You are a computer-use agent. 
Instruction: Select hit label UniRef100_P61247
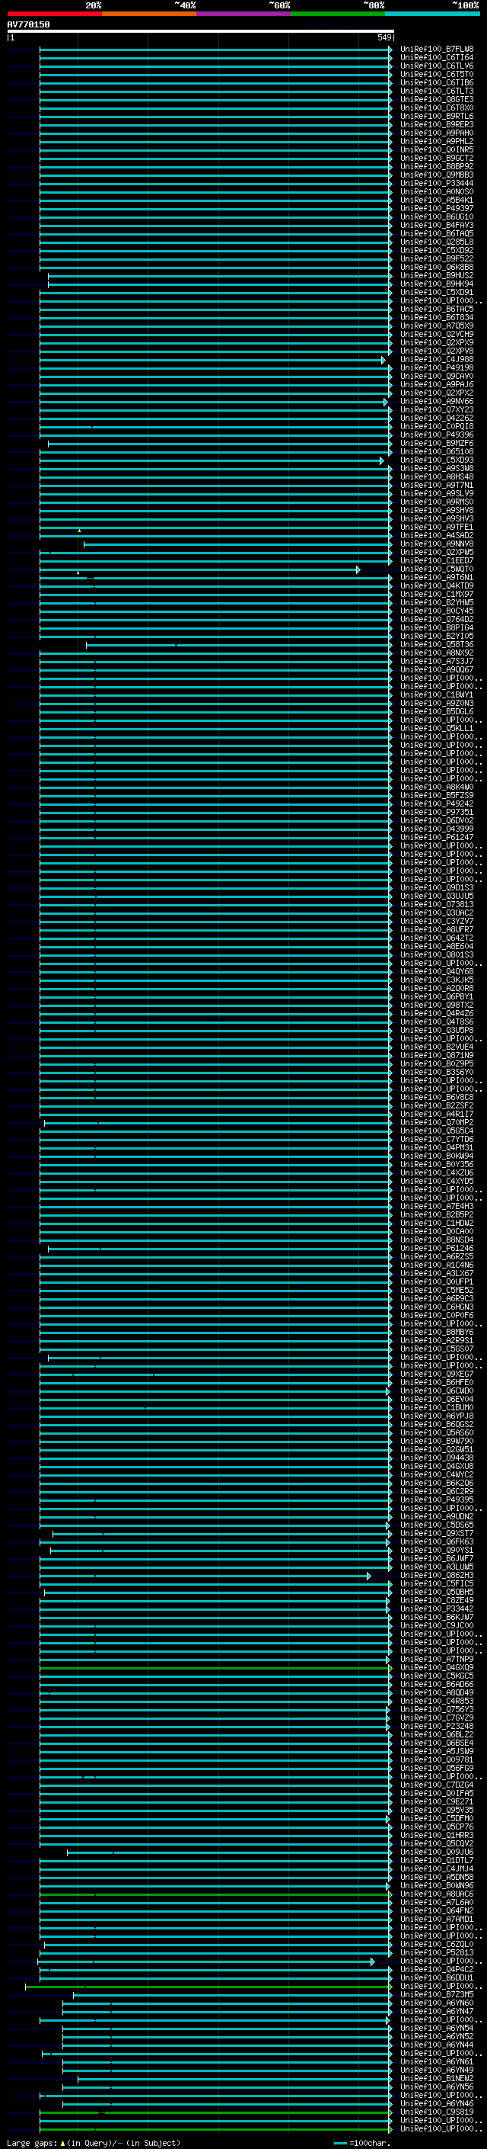[x=437, y=838]
